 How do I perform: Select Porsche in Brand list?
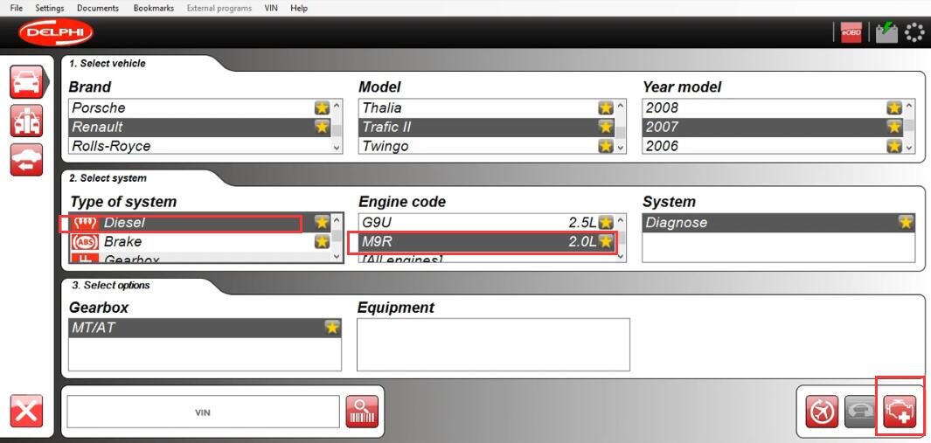[x=200, y=108]
